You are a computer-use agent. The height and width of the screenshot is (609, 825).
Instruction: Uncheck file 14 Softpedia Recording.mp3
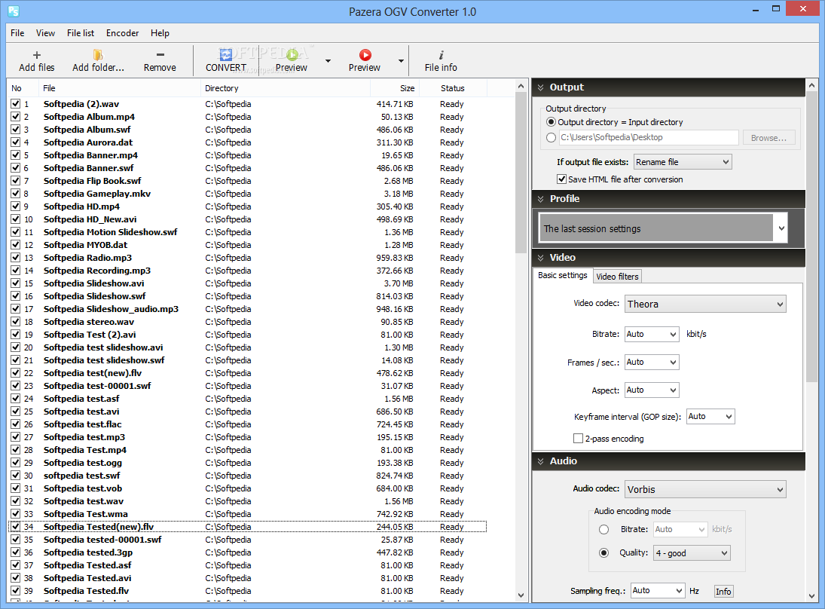[x=15, y=270]
